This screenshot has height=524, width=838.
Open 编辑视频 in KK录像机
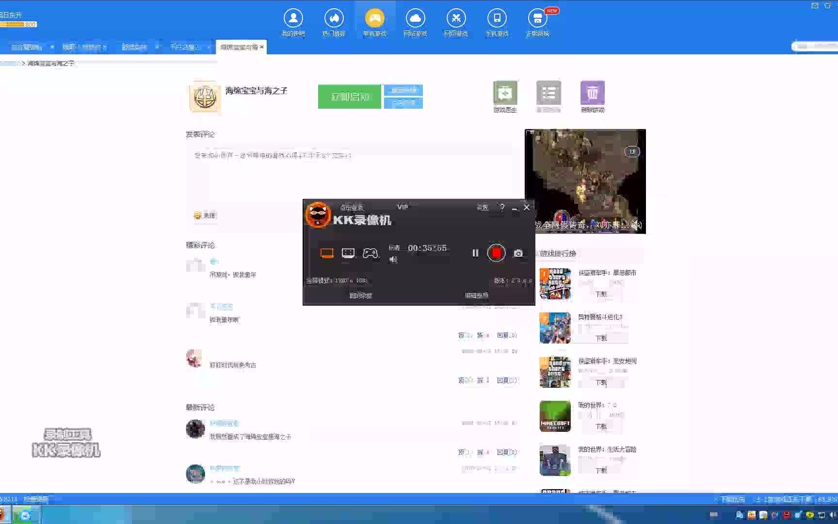477,295
